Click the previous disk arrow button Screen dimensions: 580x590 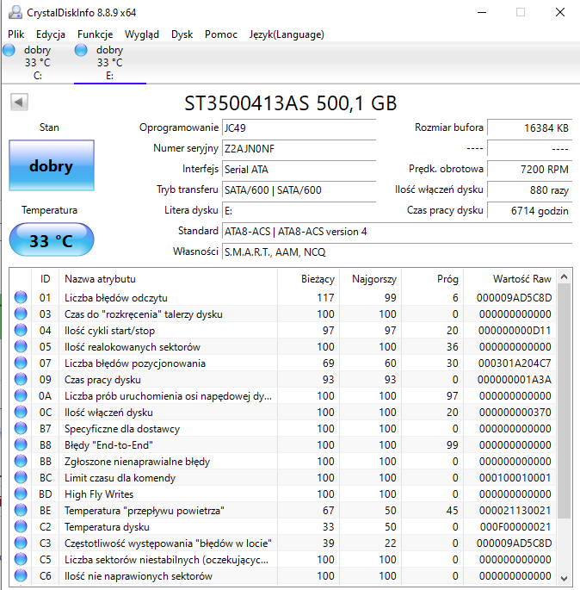tap(19, 102)
